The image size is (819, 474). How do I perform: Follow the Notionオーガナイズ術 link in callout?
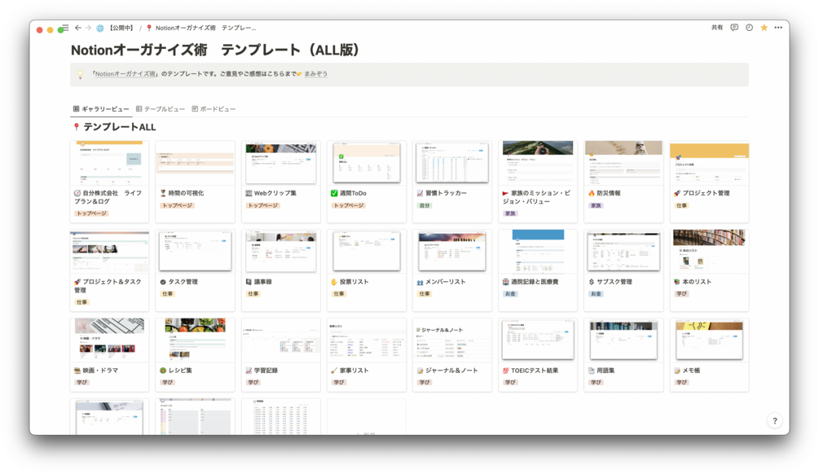click(125, 74)
